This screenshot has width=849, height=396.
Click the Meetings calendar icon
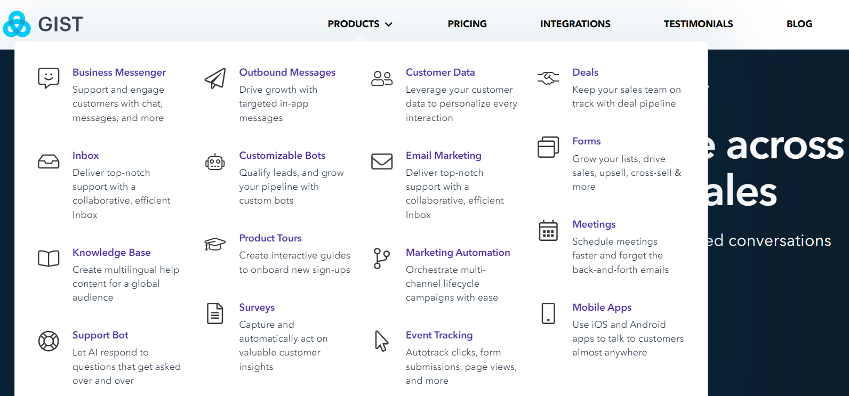coord(548,230)
